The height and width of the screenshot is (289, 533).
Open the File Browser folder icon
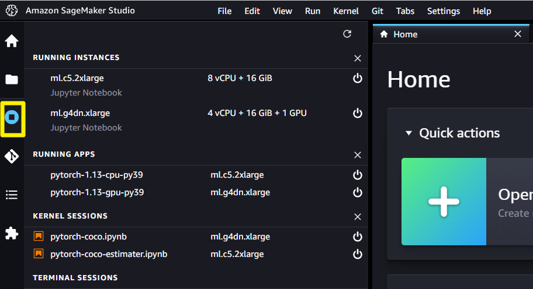[x=12, y=80]
